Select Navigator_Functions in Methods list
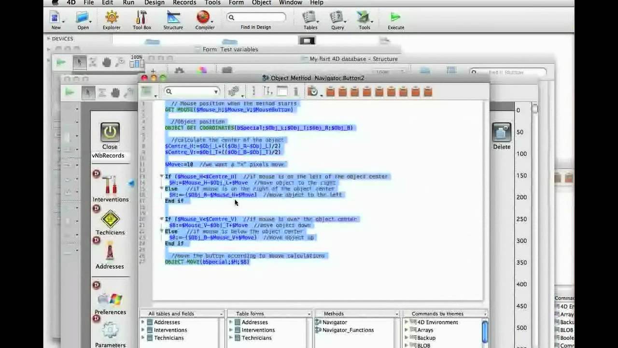 [x=348, y=330]
